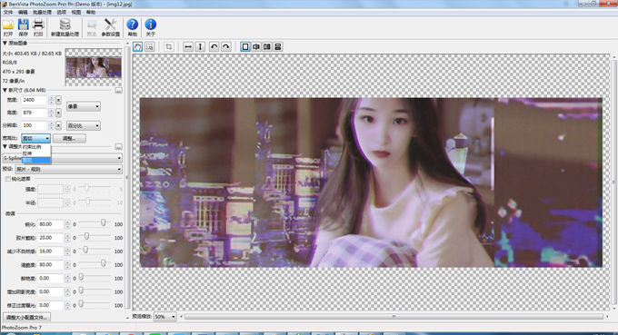Click width stepper arrows beside 2400
Screen dimensions: 618x335
tap(51, 100)
